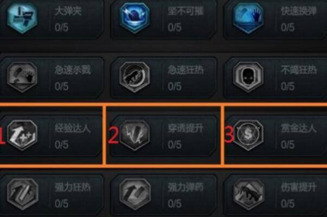327x217 pixels.
Task: Pick the 不竭狂热 skull mask icon
Action: click(248, 77)
